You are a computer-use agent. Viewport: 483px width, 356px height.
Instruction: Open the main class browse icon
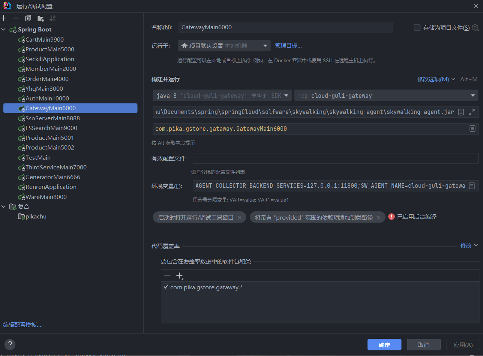(x=472, y=129)
